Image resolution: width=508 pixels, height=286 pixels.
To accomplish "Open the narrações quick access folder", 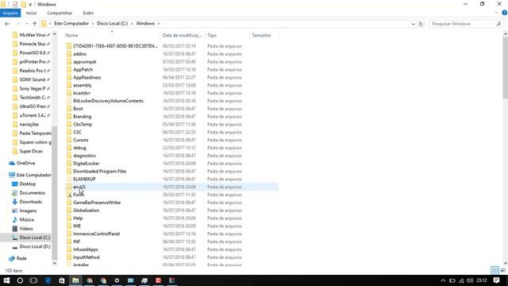I will (x=29, y=124).
